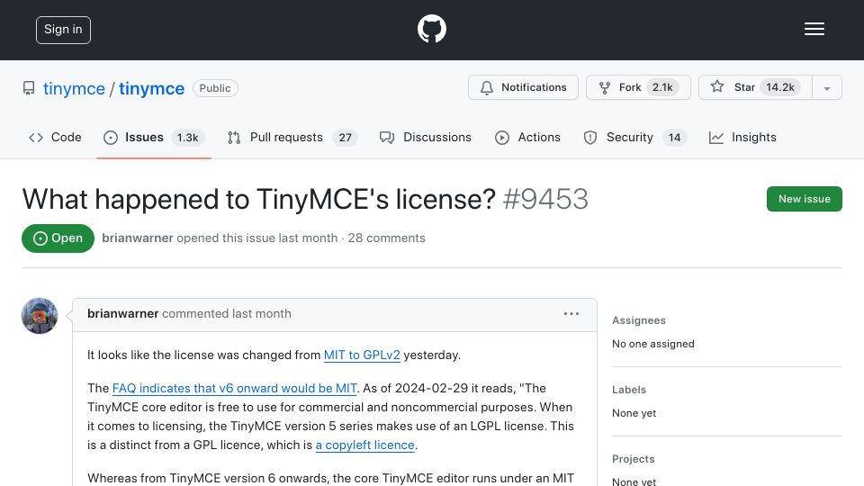Click the Labels sidebar heading

click(629, 390)
